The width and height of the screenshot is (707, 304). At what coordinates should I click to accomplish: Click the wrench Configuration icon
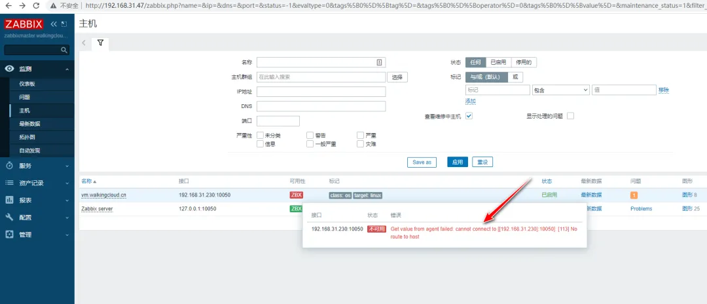9,217
